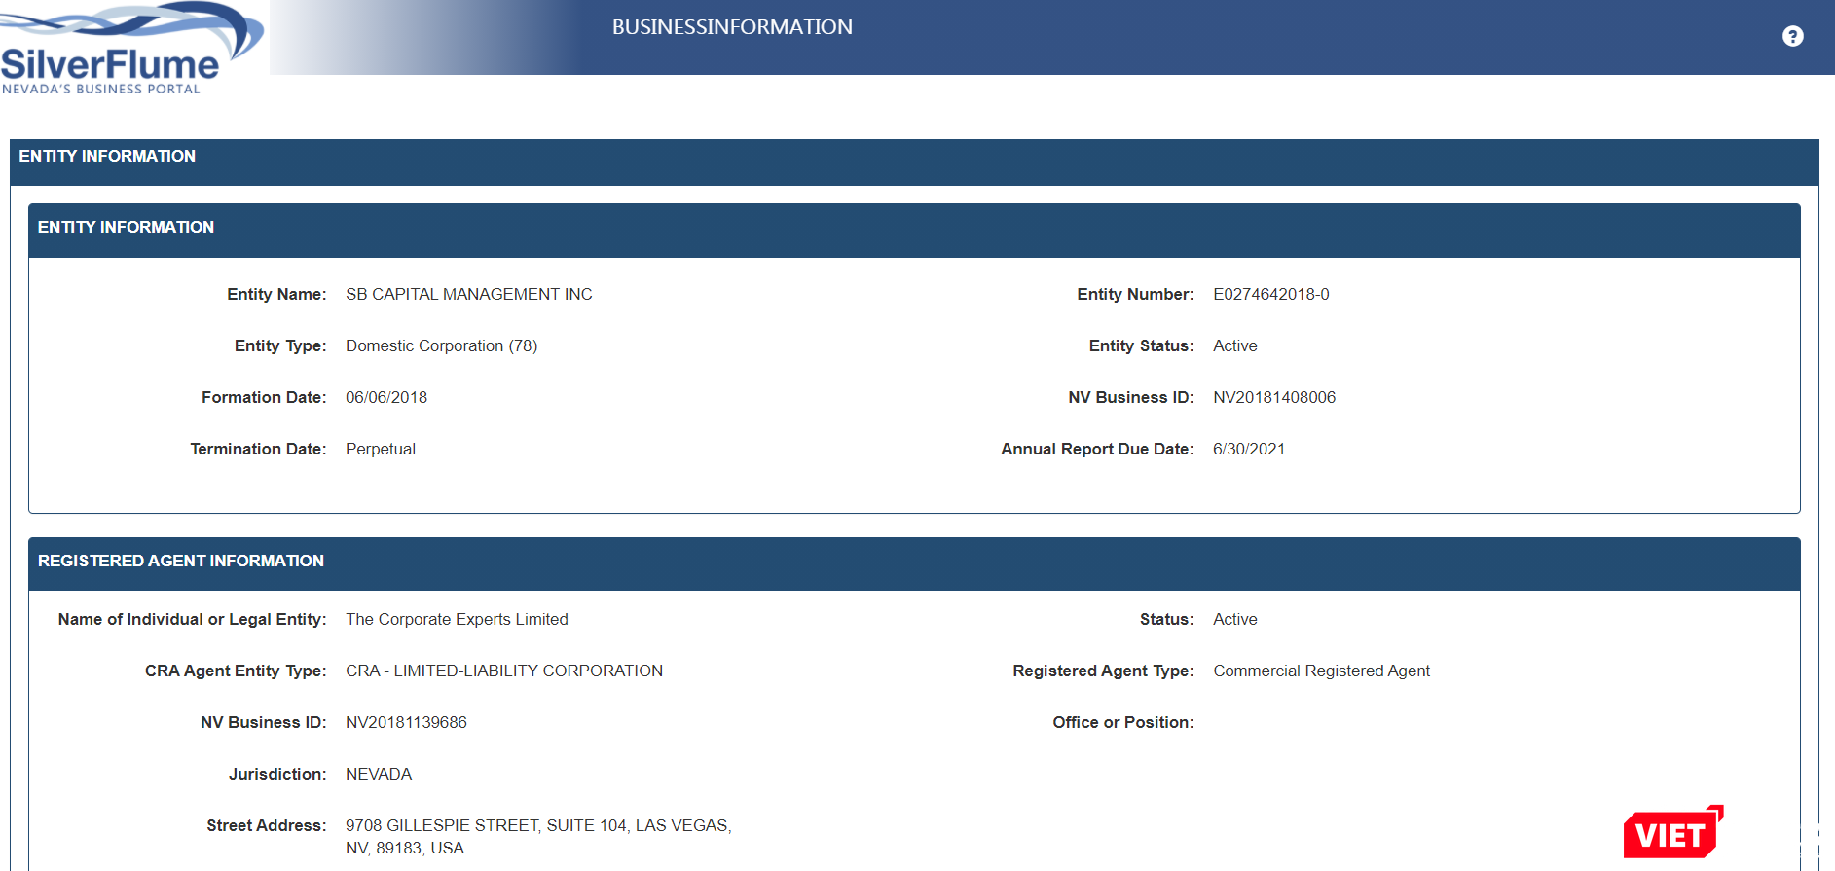Click the Entity Status value Active
The image size is (1835, 871).
1234,345
